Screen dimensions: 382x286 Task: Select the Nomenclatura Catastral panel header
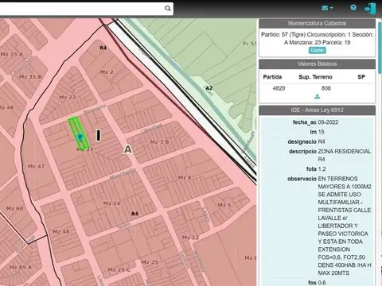point(317,23)
